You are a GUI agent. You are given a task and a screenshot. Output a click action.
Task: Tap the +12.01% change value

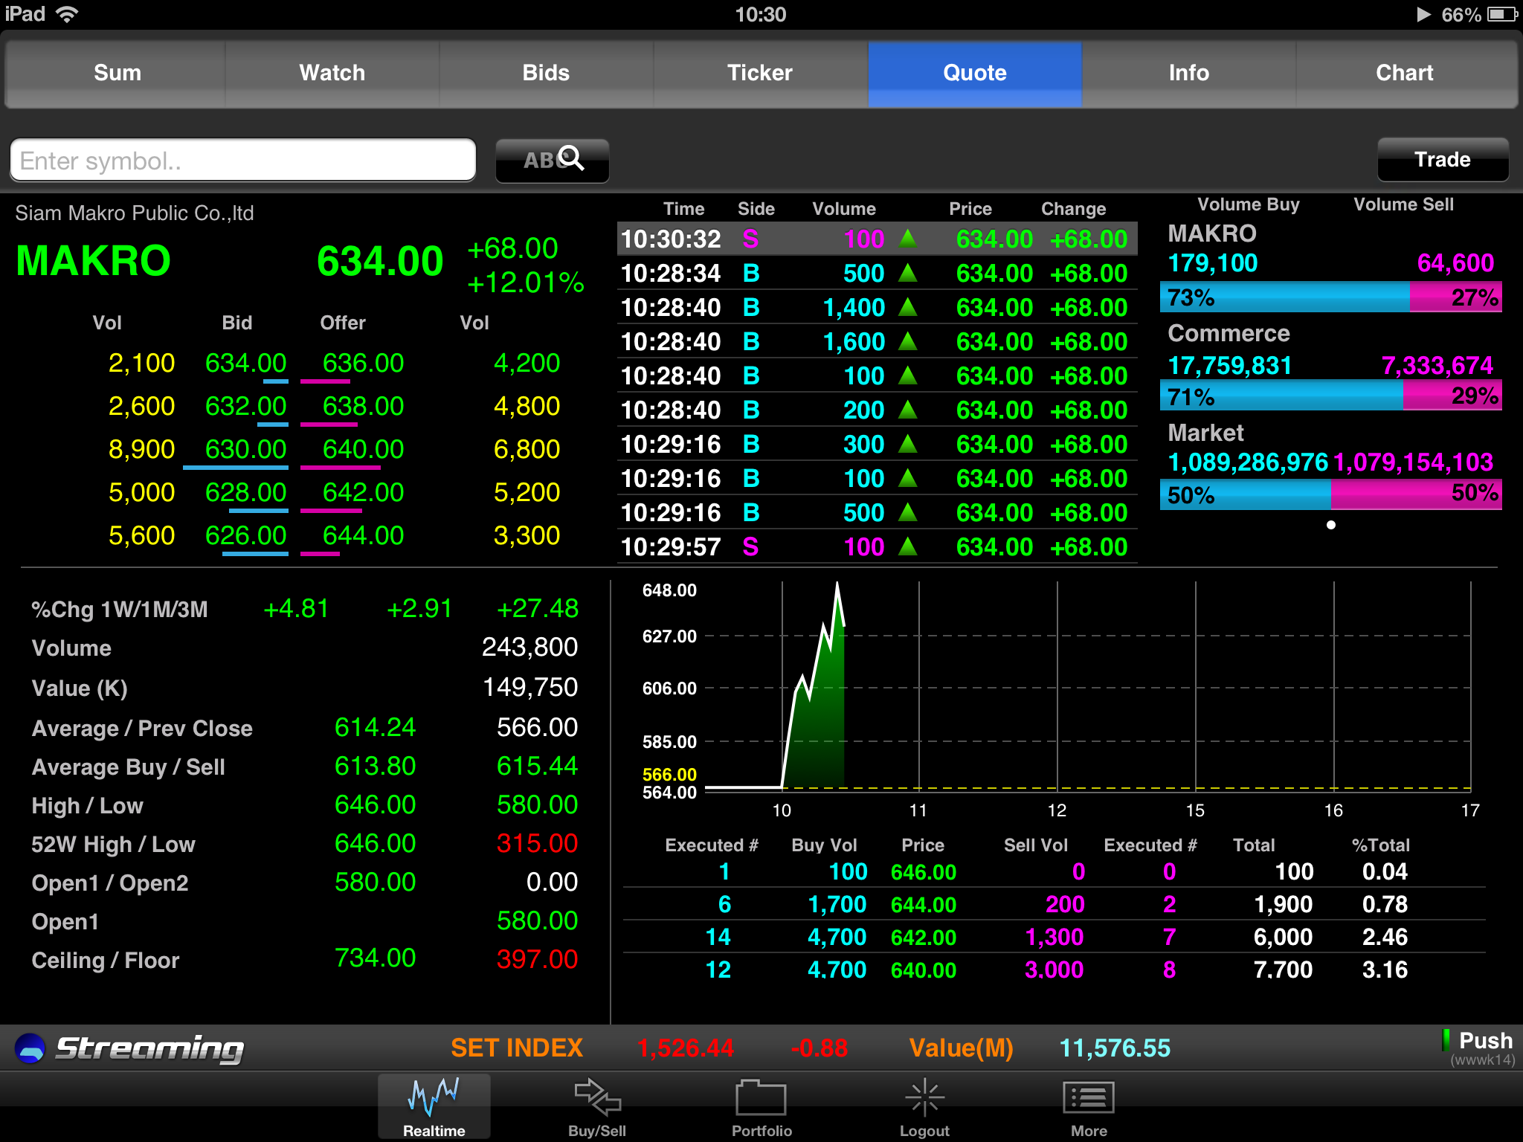(x=526, y=283)
